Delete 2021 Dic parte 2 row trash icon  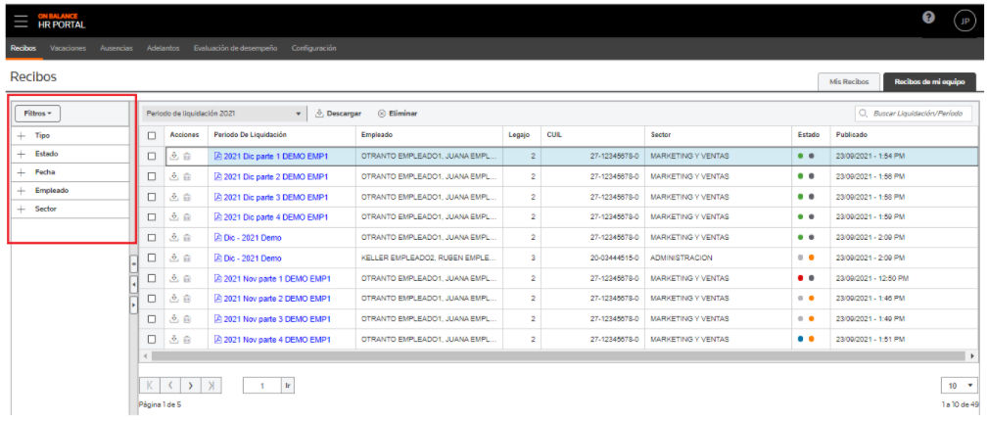point(186,176)
